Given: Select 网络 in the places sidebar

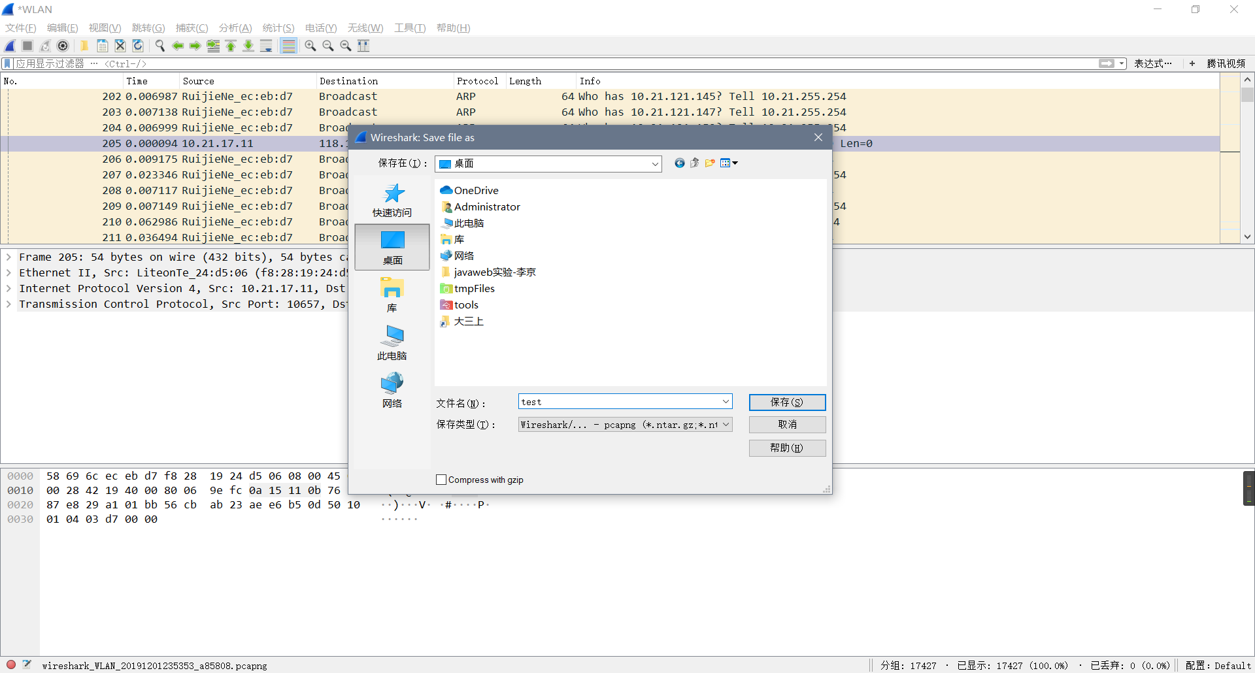Looking at the screenshot, I should pos(392,391).
